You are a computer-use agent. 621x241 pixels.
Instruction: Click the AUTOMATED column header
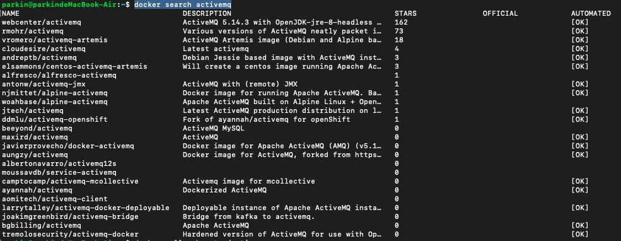point(591,13)
